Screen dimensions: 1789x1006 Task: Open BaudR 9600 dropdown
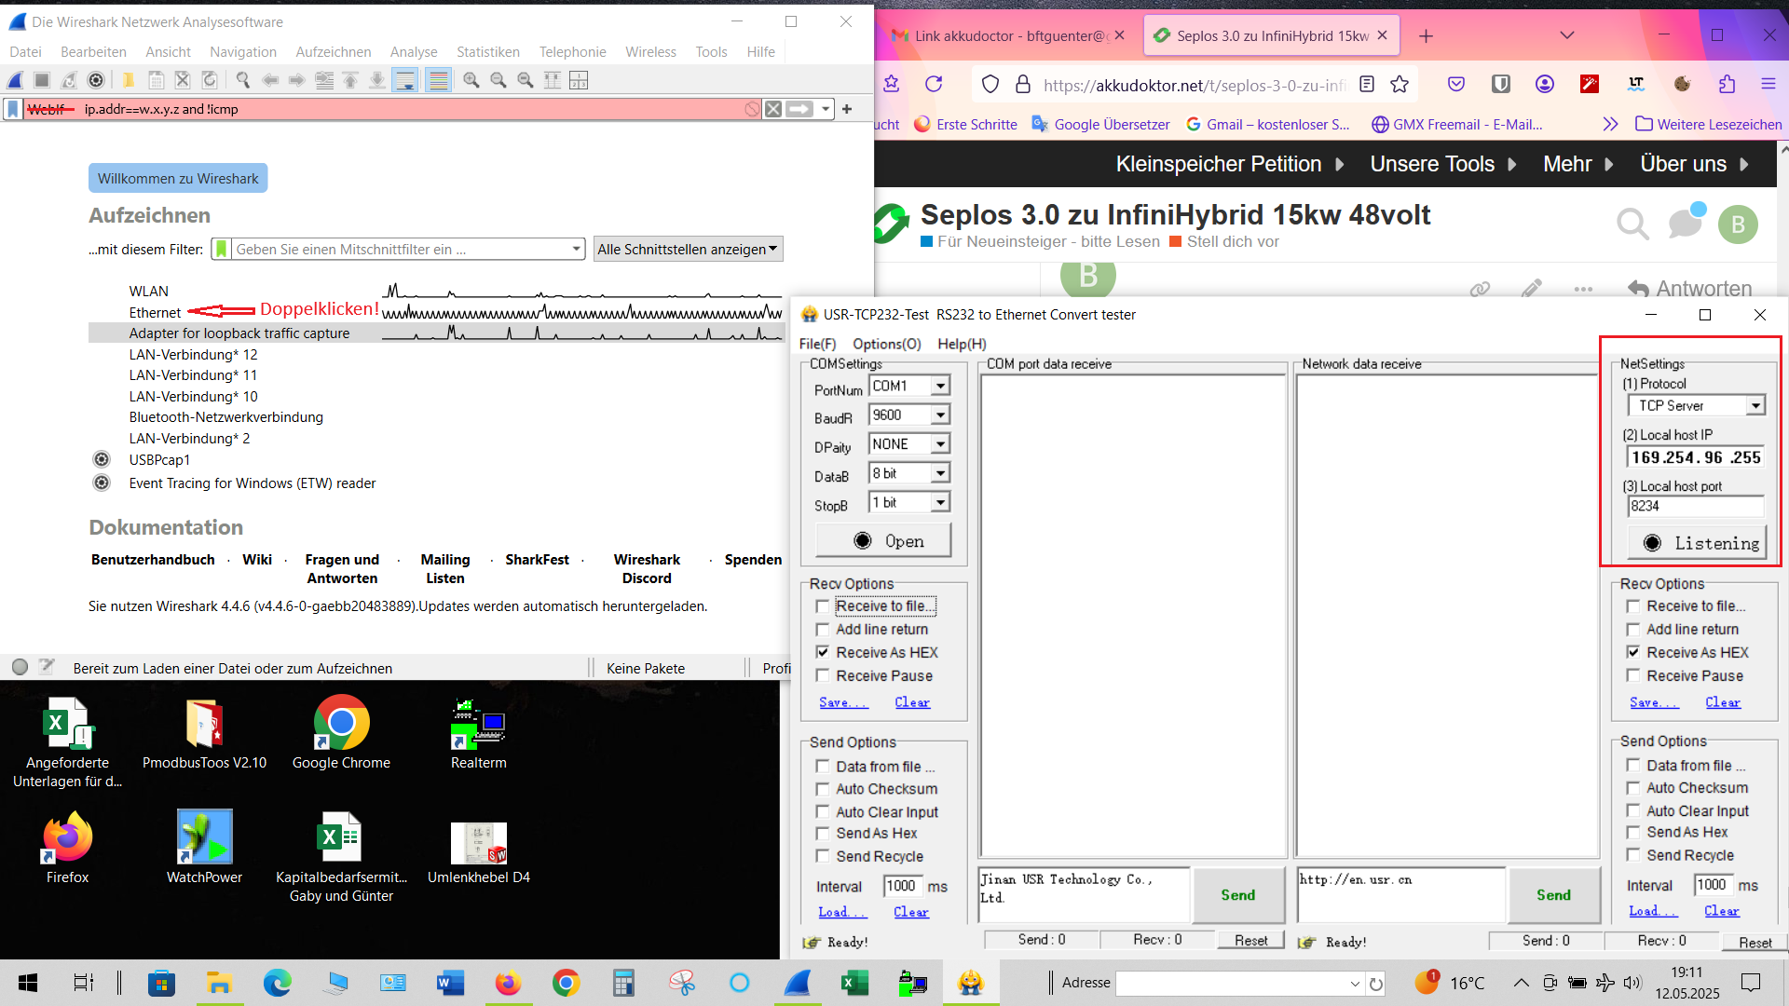tap(940, 415)
